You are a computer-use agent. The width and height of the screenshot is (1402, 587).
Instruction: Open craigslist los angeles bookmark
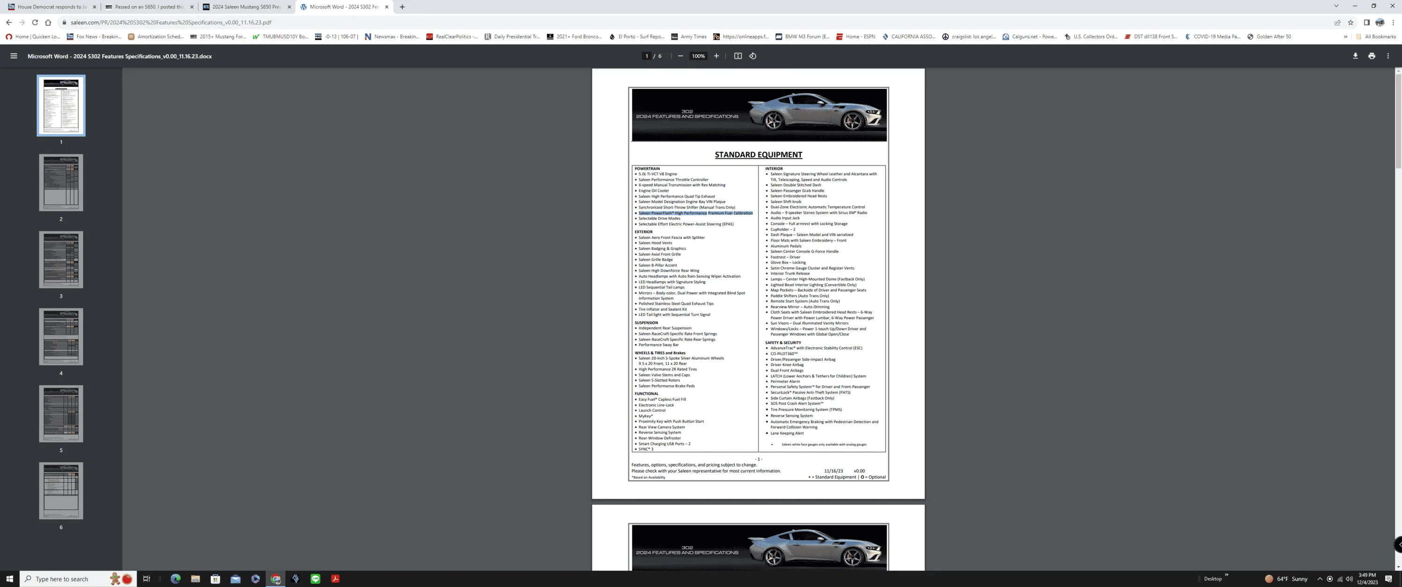[x=969, y=36]
